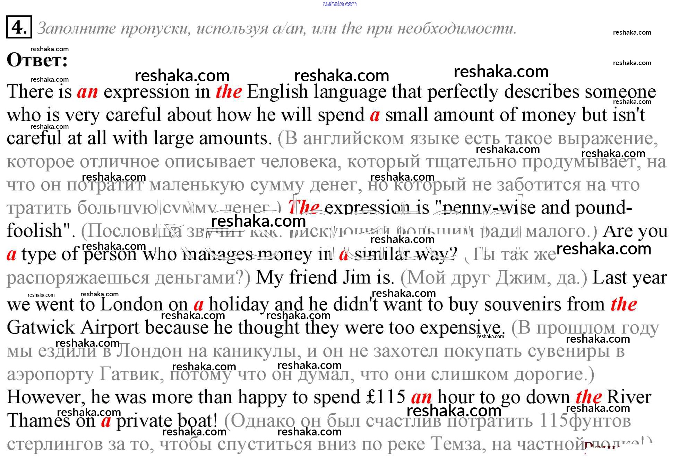Screen dimensions: 679x460
Task: Click red "The" before "expression is"
Action: (x=304, y=208)
